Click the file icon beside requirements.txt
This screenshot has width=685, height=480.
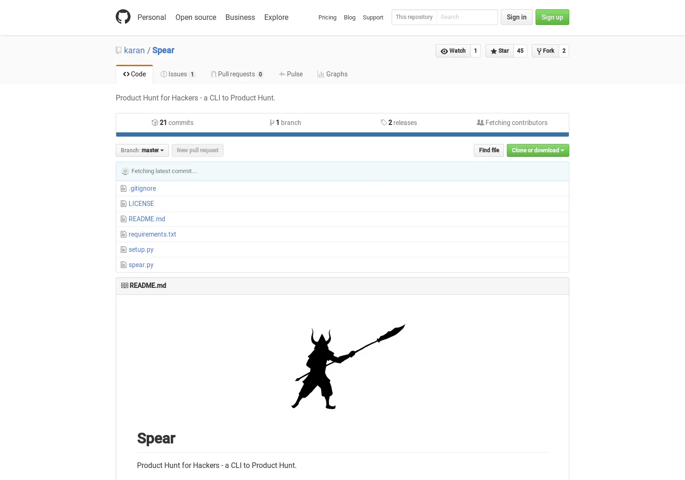click(x=124, y=234)
